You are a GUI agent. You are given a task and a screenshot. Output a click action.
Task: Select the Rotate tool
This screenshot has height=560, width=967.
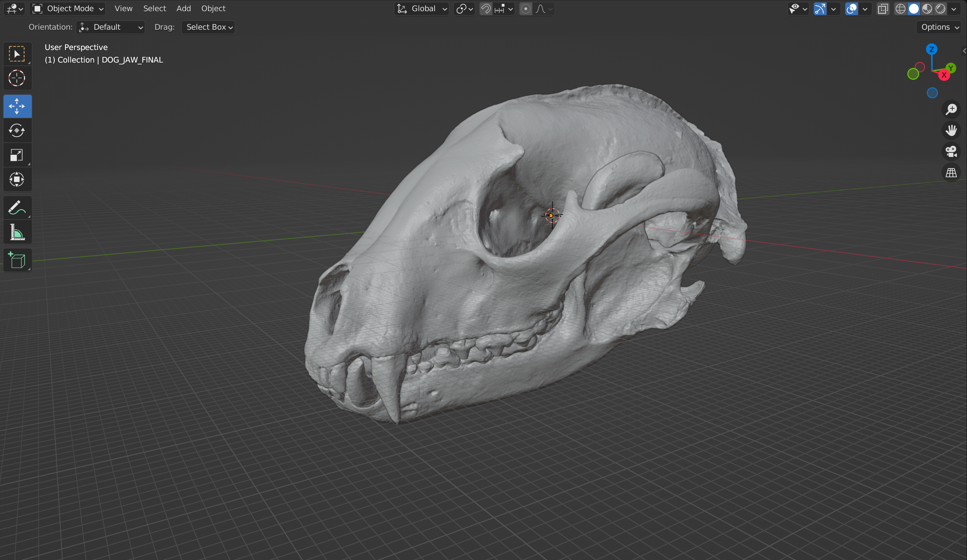[x=17, y=130]
